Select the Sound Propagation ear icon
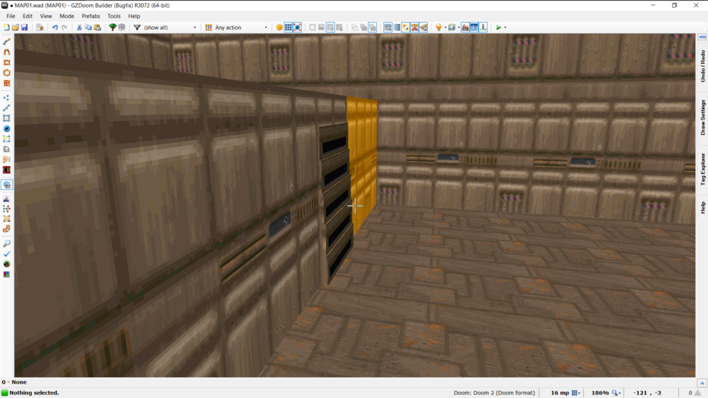Screen dimensions: 708x398 [7, 160]
